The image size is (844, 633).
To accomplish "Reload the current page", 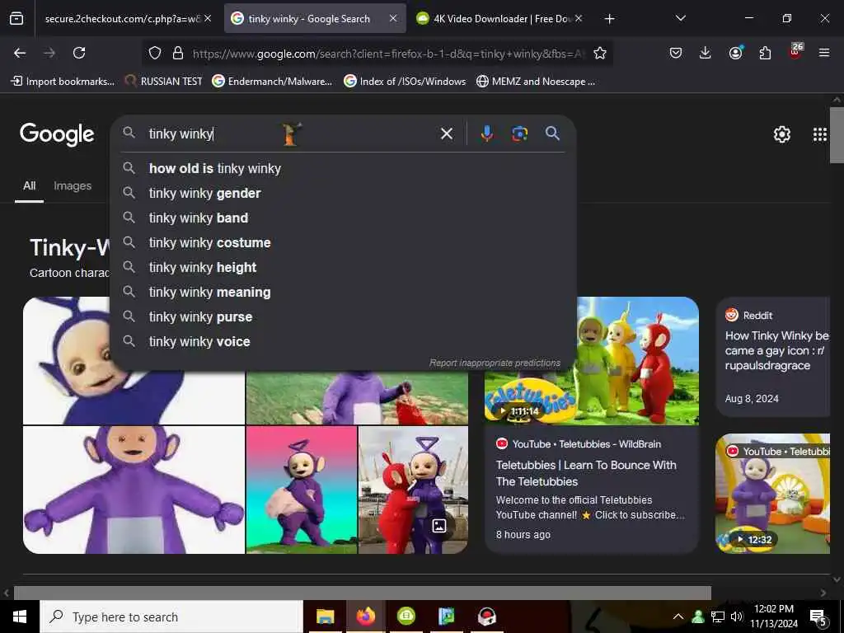I will pos(79,53).
